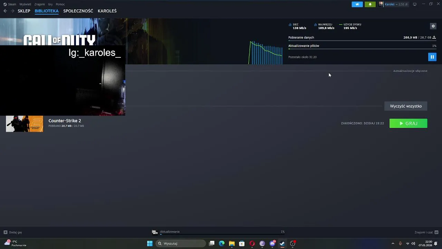Open the OBS Studio taskbar icon
The image size is (442, 249).
(x=292, y=243)
